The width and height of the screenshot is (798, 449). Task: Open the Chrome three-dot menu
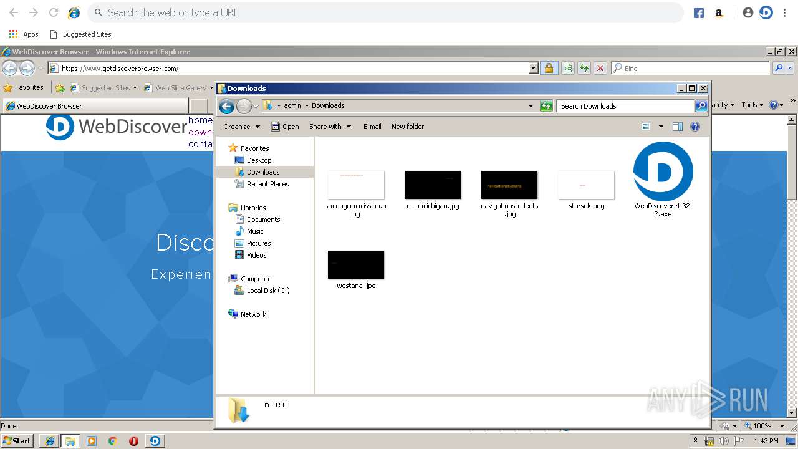(785, 12)
